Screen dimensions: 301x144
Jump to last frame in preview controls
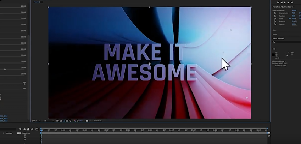pyautogui.click(x=292, y=2)
